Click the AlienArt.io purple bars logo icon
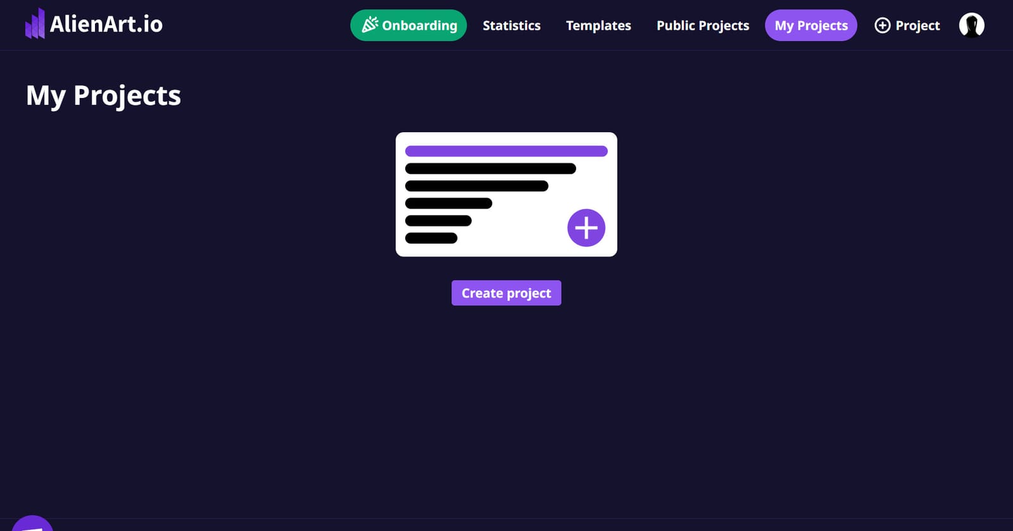 35,24
